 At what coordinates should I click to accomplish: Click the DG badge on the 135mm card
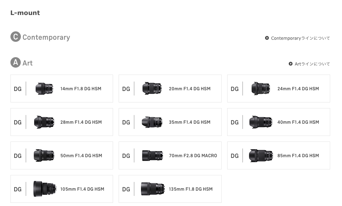click(126, 189)
